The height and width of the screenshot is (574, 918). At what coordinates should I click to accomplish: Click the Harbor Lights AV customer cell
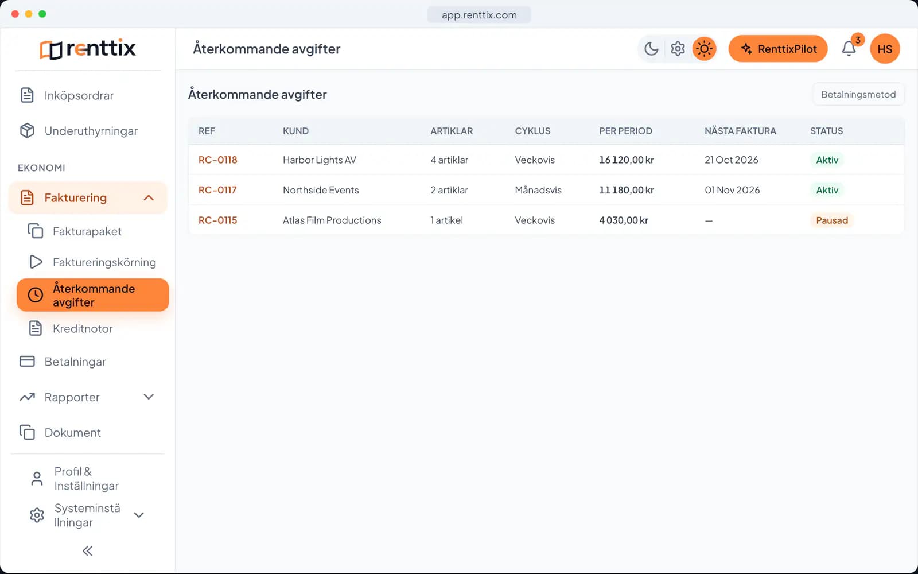[320, 160]
